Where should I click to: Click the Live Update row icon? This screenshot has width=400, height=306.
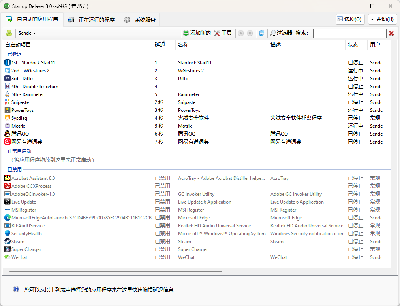pos(8,202)
